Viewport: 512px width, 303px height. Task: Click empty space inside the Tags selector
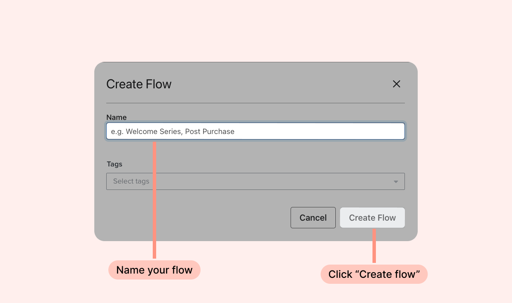click(x=277, y=181)
